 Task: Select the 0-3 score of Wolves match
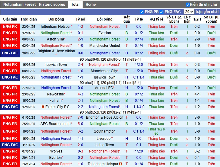80,151
